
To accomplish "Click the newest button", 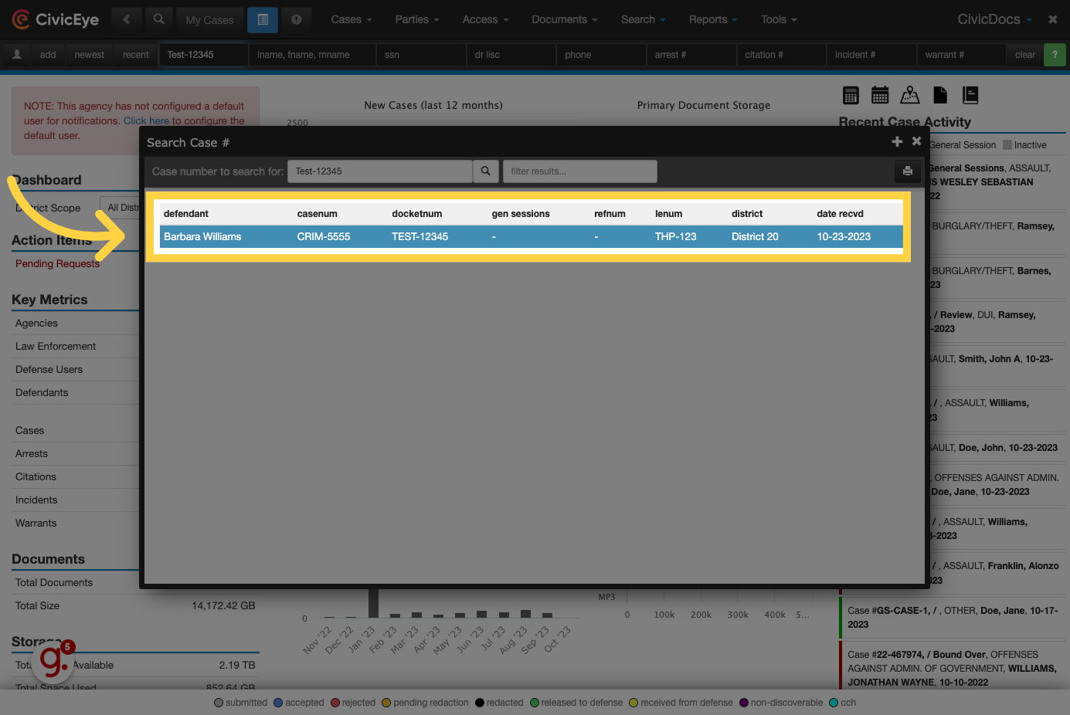I will pos(90,55).
